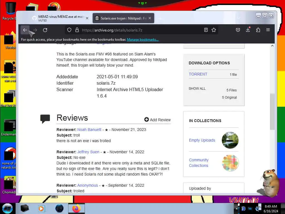Reload the current page
The image size is (285, 214).
pos(45,30)
